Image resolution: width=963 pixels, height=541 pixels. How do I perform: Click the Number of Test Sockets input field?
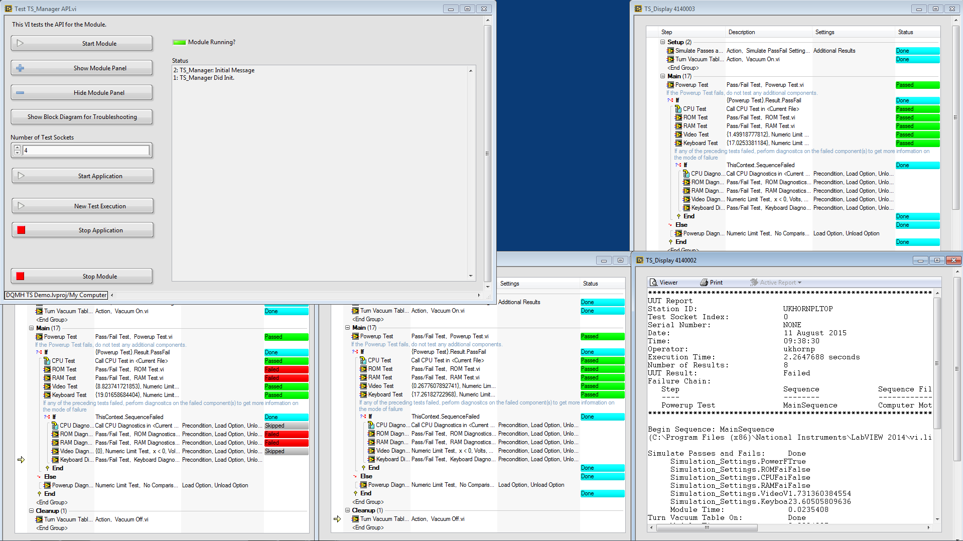coord(86,150)
